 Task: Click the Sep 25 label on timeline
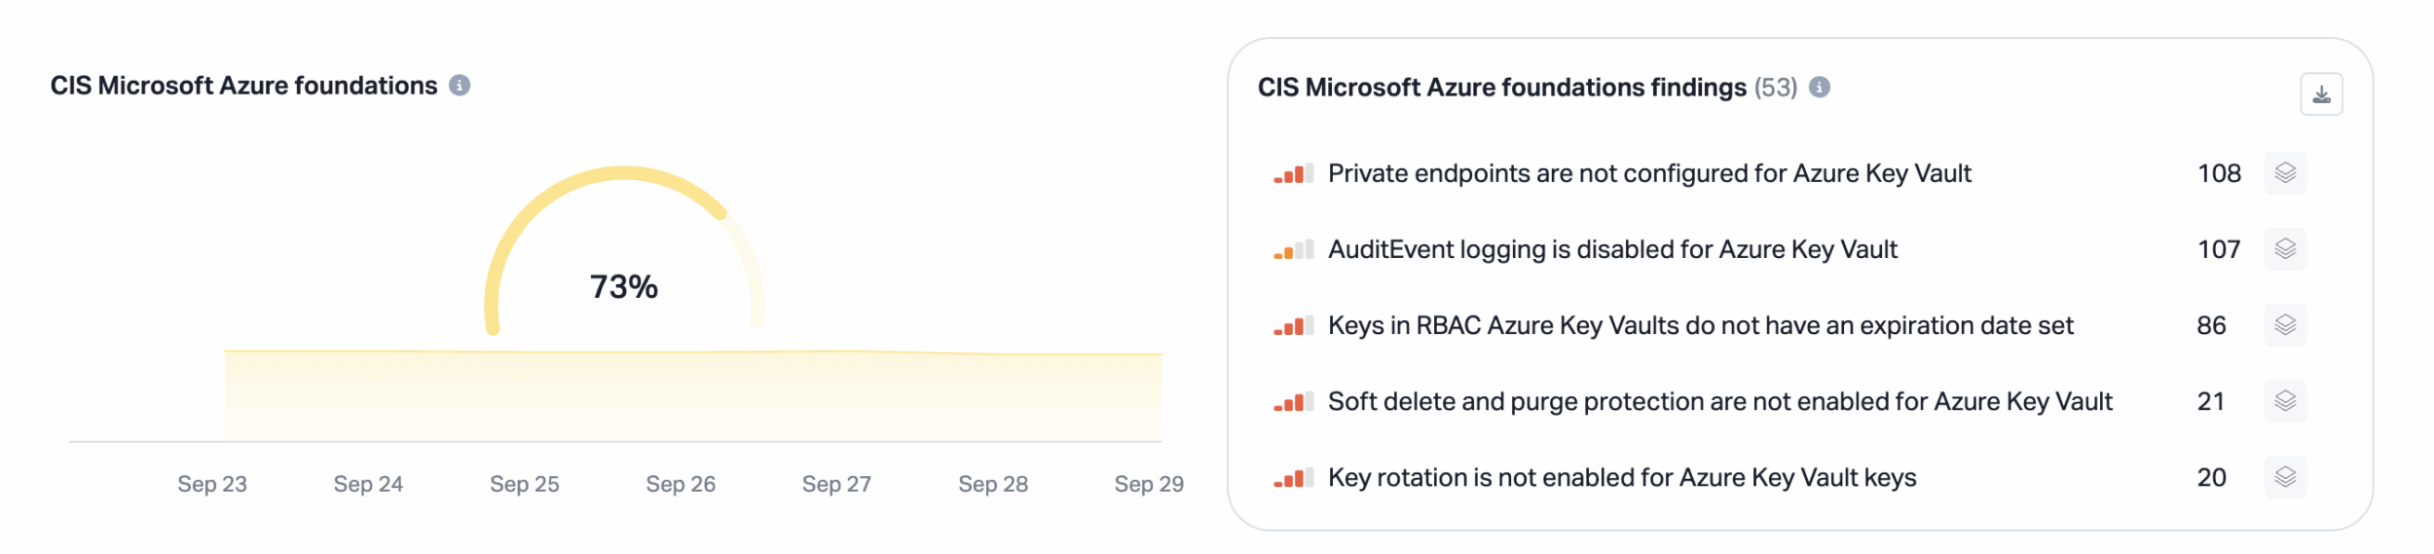(x=525, y=484)
